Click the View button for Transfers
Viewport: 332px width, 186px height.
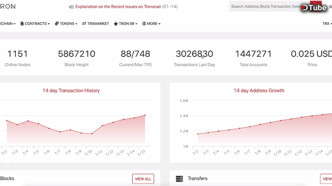tap(326, 179)
